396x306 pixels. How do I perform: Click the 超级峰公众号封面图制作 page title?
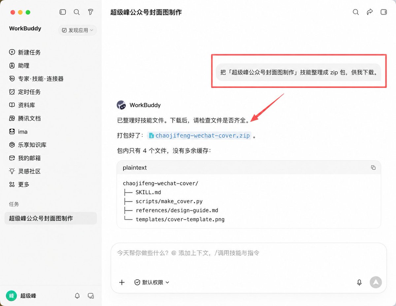click(146, 12)
